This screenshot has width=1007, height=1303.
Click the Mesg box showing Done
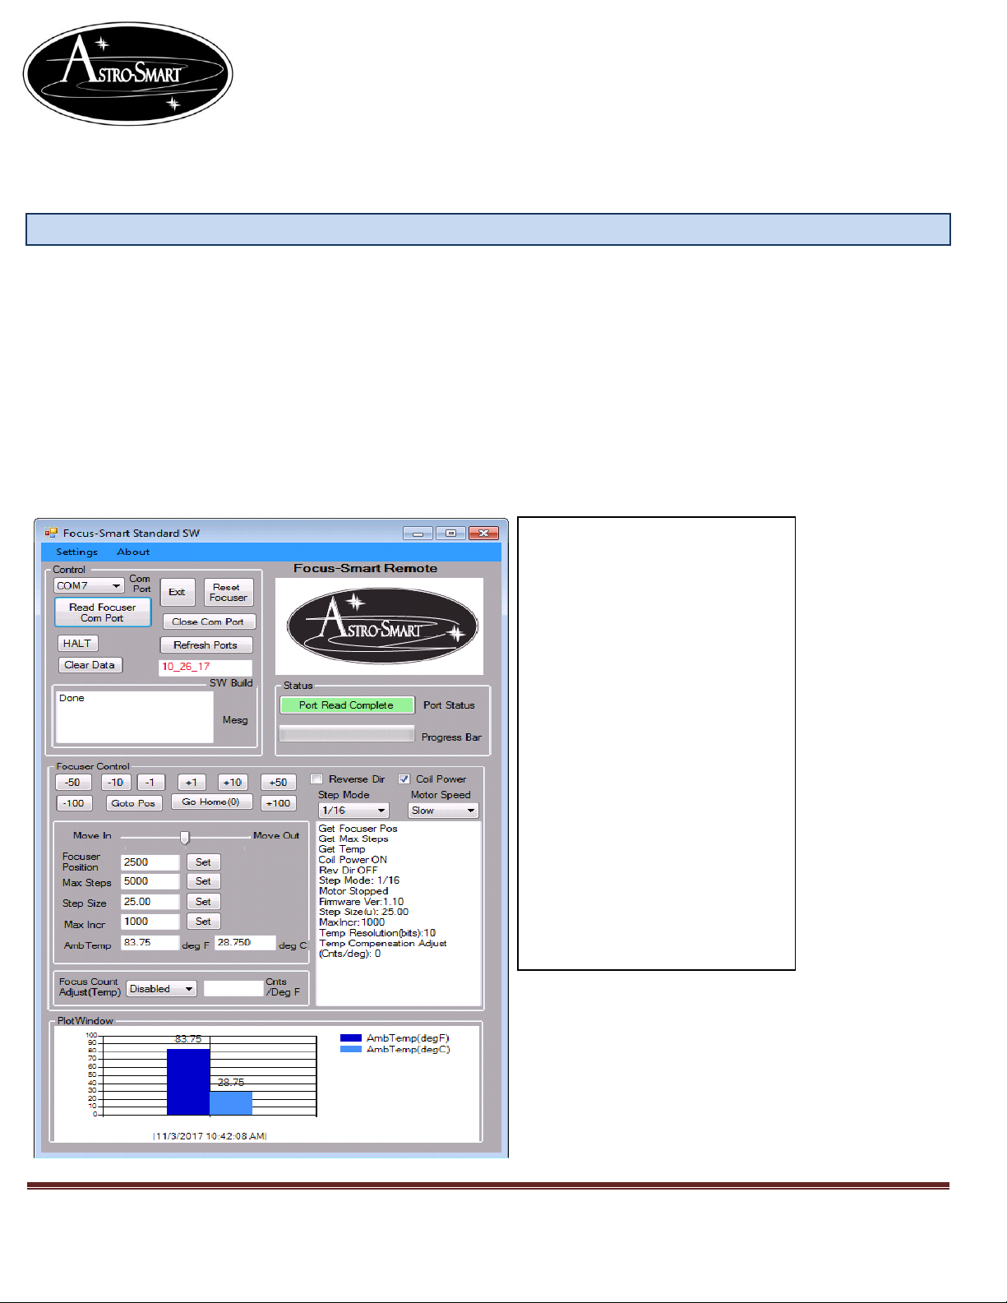coord(134,717)
